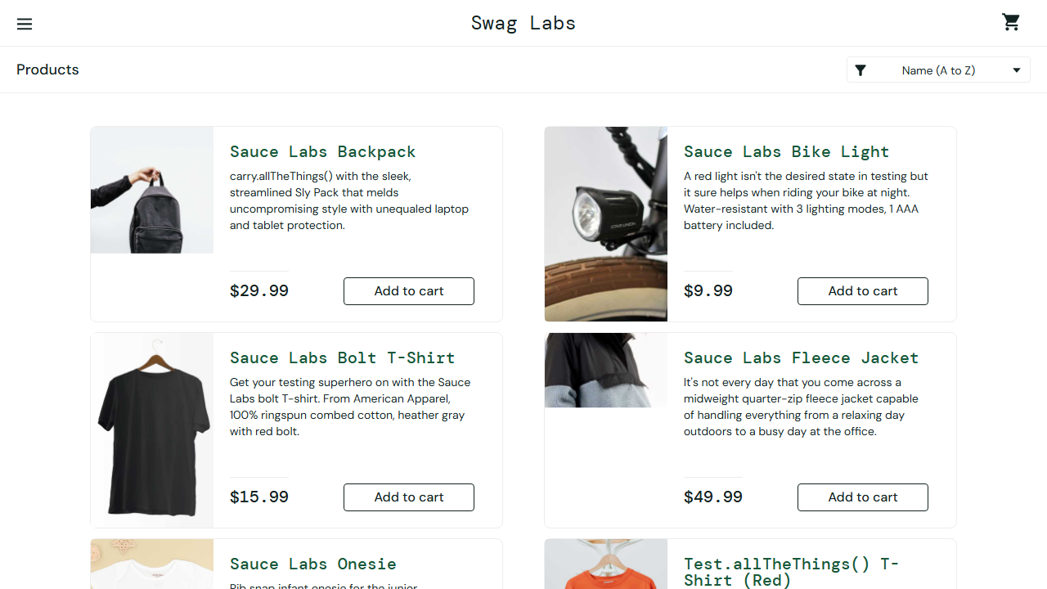Add Sauce Labs Bike Light to cart
Screen dimensions: 1047x589
point(863,291)
